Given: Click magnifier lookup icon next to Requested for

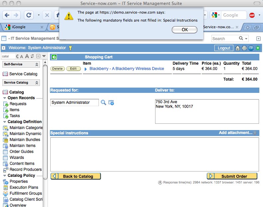Looking at the screenshot, I should (x=104, y=103).
